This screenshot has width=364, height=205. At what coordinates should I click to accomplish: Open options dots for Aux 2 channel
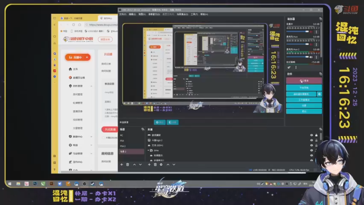(x=316, y=57)
